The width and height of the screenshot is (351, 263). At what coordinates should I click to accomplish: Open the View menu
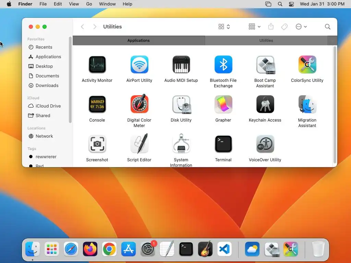pyautogui.click(x=74, y=4)
